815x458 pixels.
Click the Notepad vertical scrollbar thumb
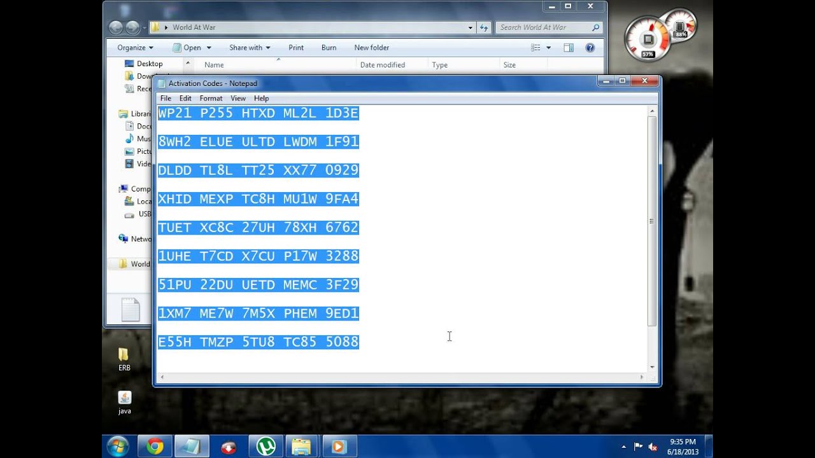pos(652,221)
